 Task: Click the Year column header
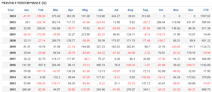click(11, 10)
